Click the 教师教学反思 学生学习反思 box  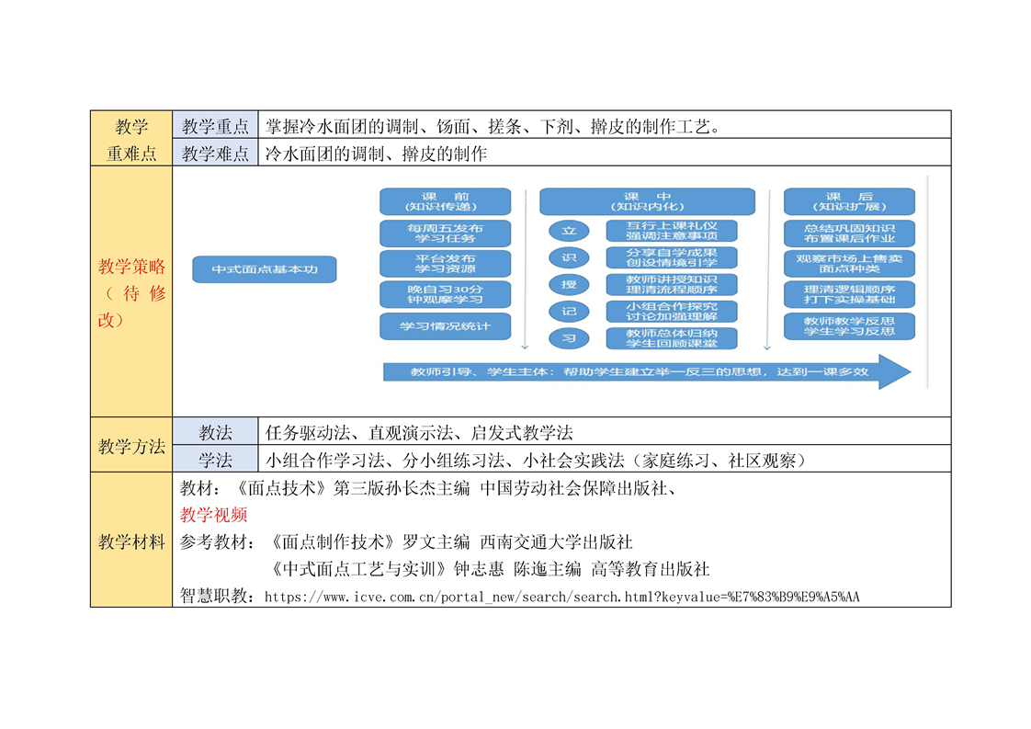point(848,325)
